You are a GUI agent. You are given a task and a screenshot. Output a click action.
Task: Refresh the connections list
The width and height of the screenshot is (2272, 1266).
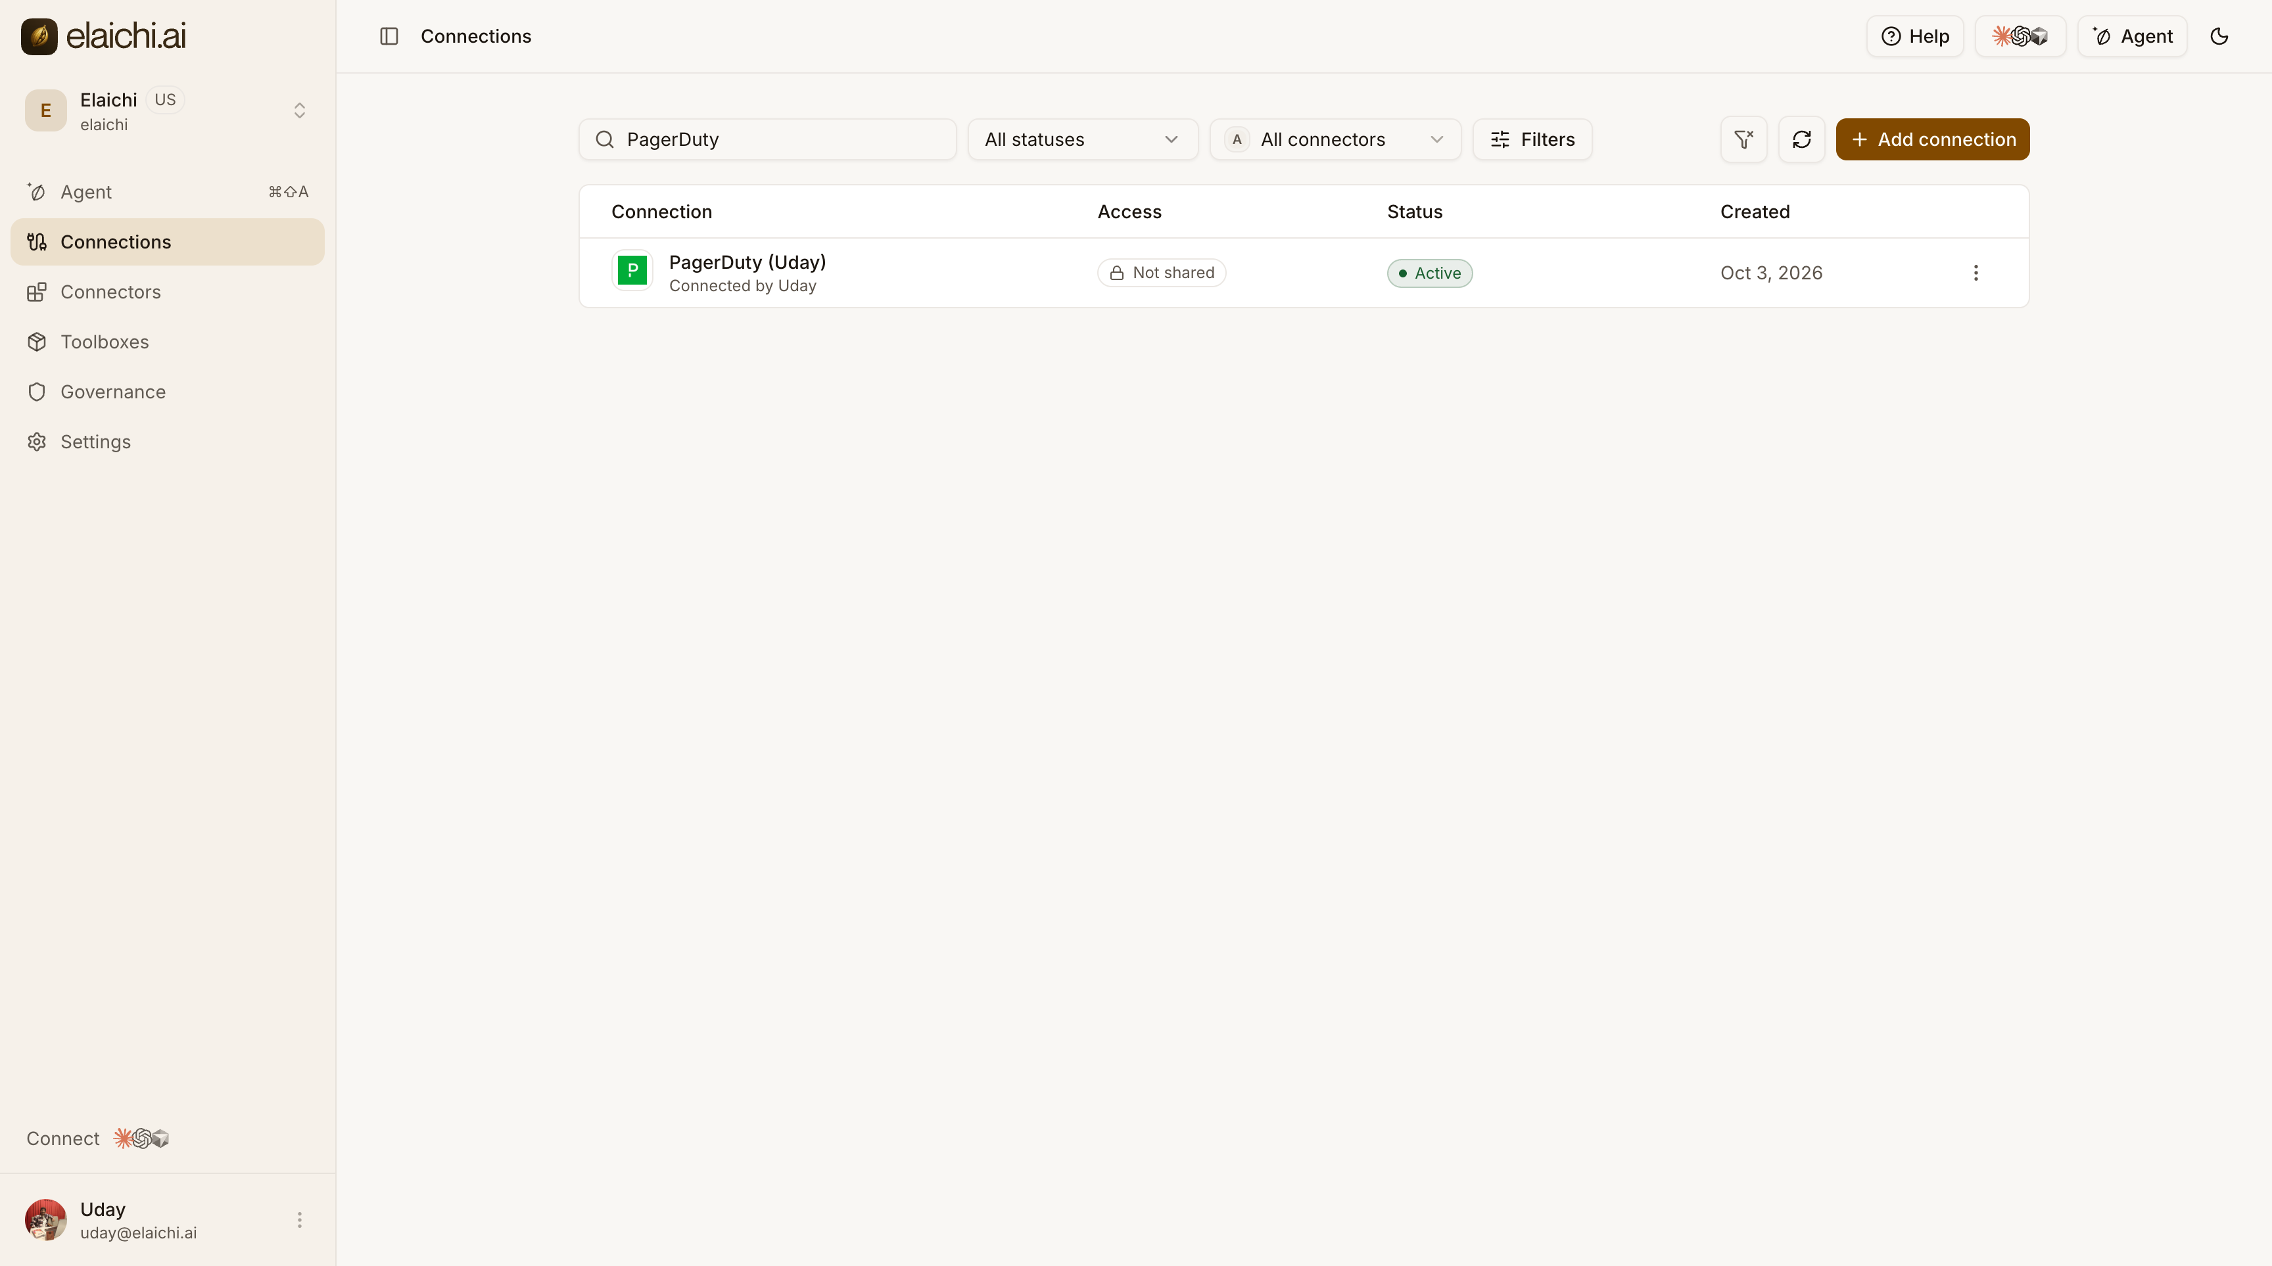tap(1802, 139)
